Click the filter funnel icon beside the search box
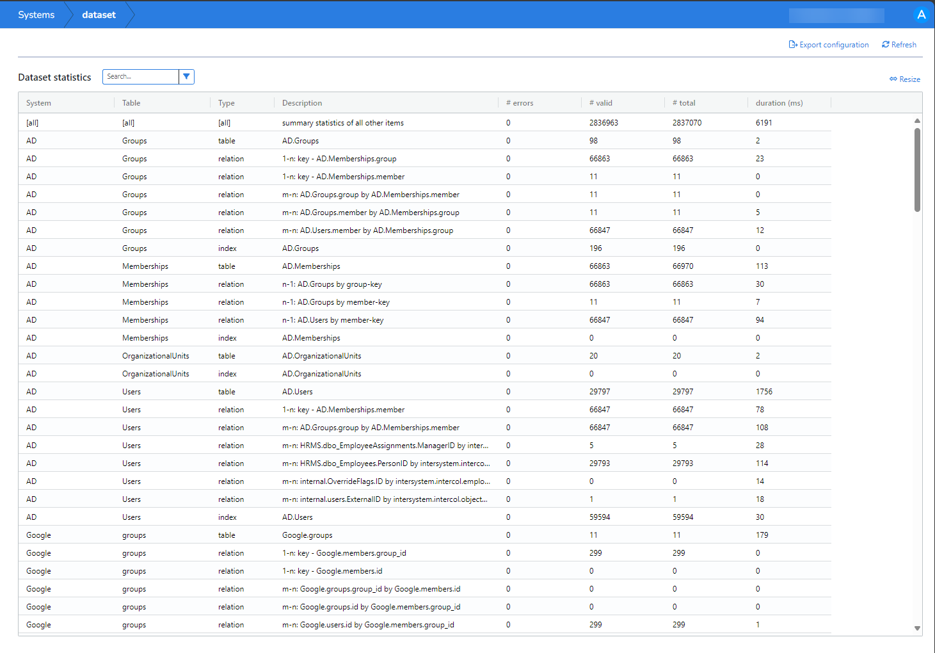This screenshot has width=935, height=653. tap(186, 76)
